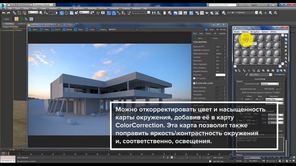The image size is (296, 166).
Task: Activate the Select and Rotate tool
Action: (67, 13)
